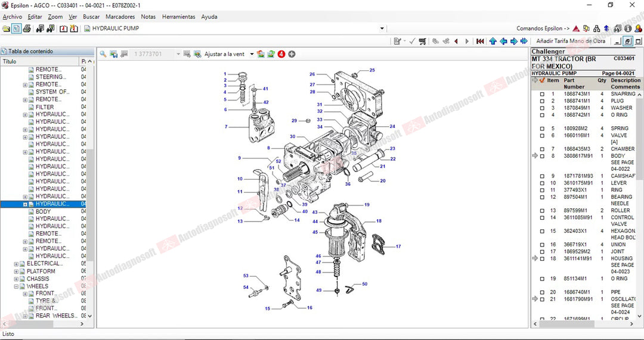
Task: Click the Part Number column header
Action: 574,84
